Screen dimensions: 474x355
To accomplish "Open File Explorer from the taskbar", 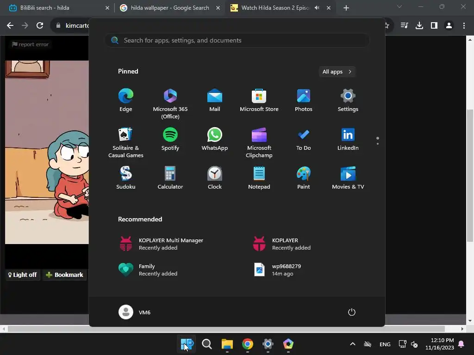I will [227, 344].
